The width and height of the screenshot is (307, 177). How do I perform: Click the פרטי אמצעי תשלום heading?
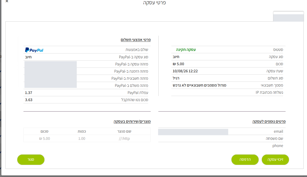coord(136,40)
